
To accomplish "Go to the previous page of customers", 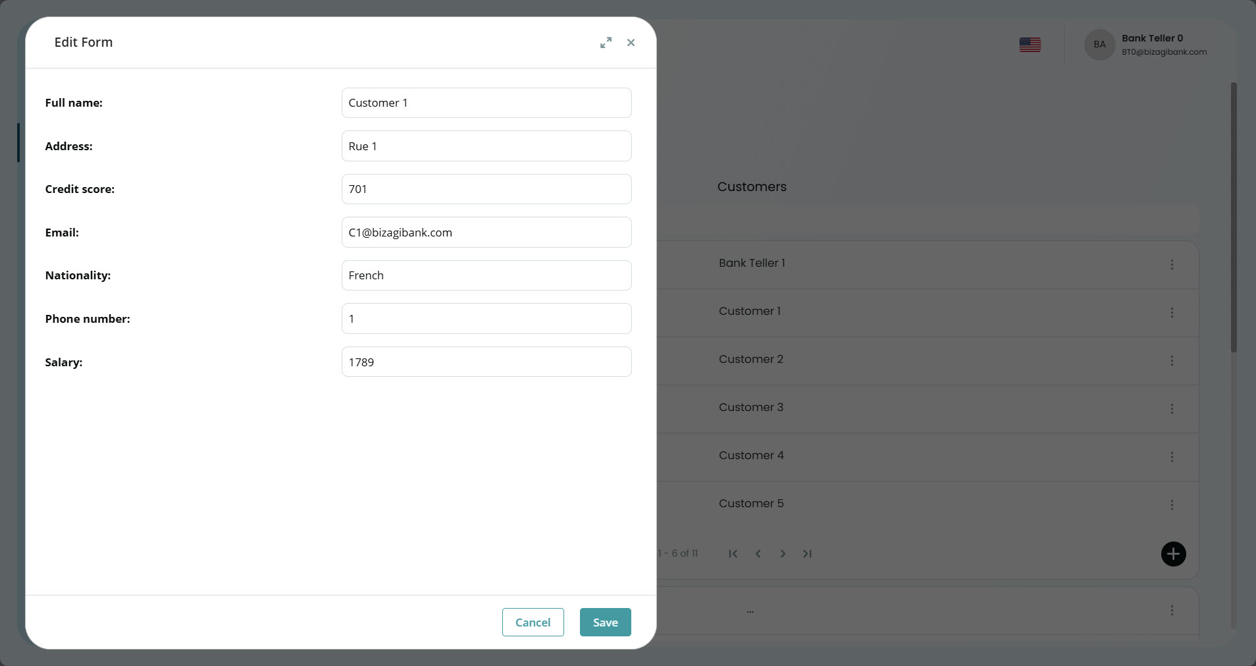I will pos(757,553).
